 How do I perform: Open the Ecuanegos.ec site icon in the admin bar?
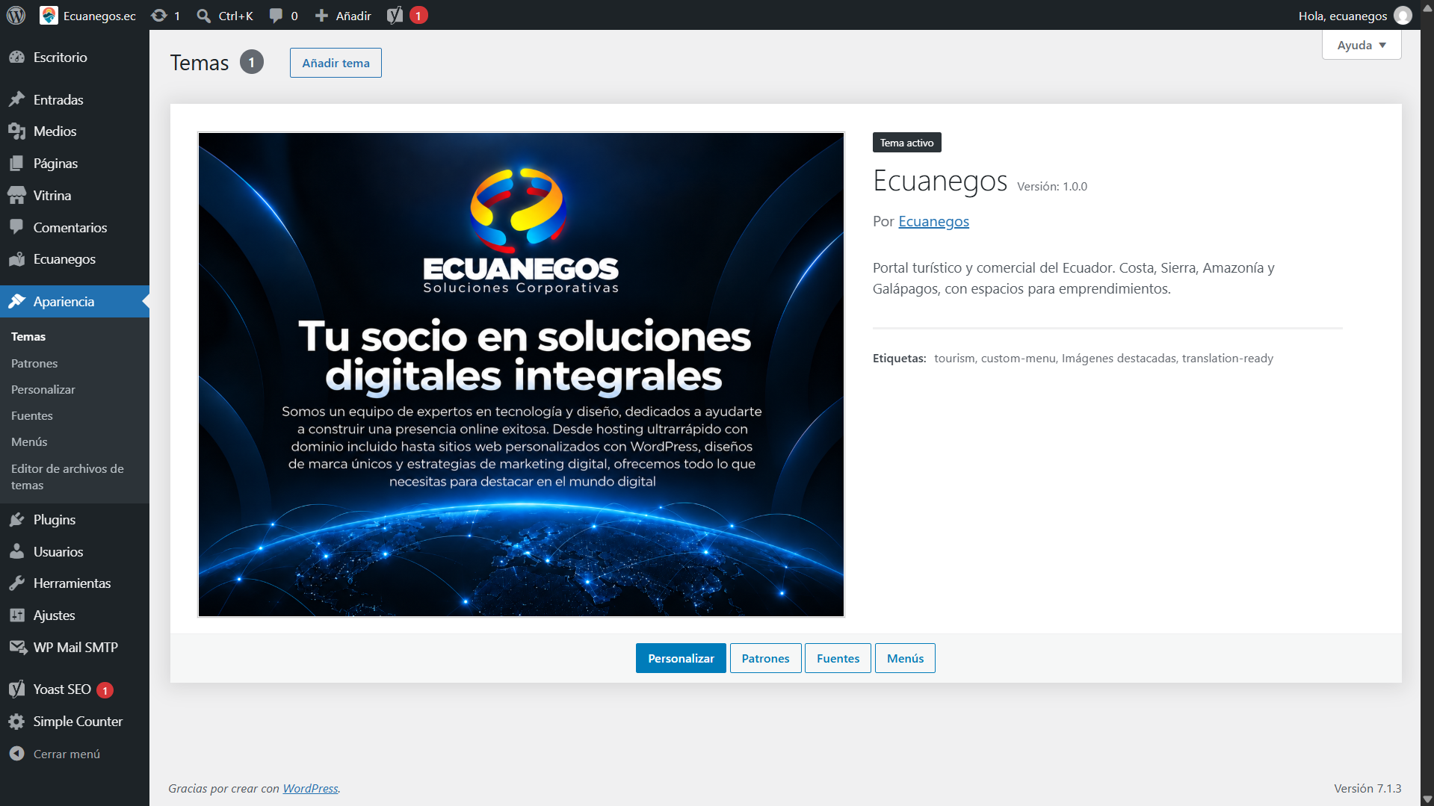[49, 15]
